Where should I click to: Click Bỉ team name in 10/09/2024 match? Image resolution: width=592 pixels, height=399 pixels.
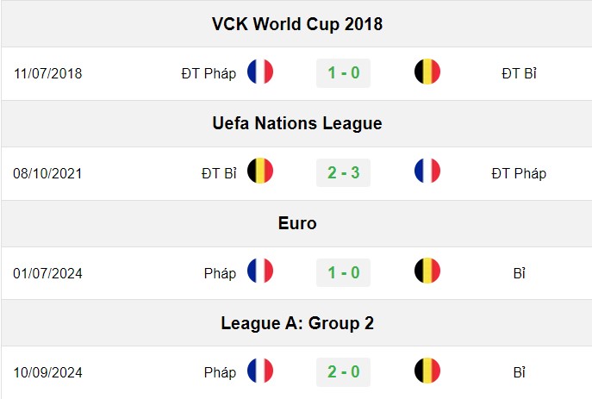click(519, 372)
